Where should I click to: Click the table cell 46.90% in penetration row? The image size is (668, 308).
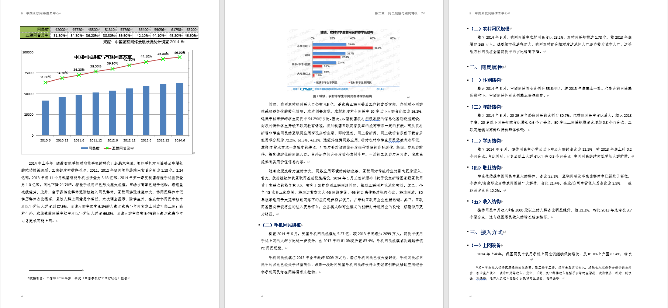tap(191, 35)
